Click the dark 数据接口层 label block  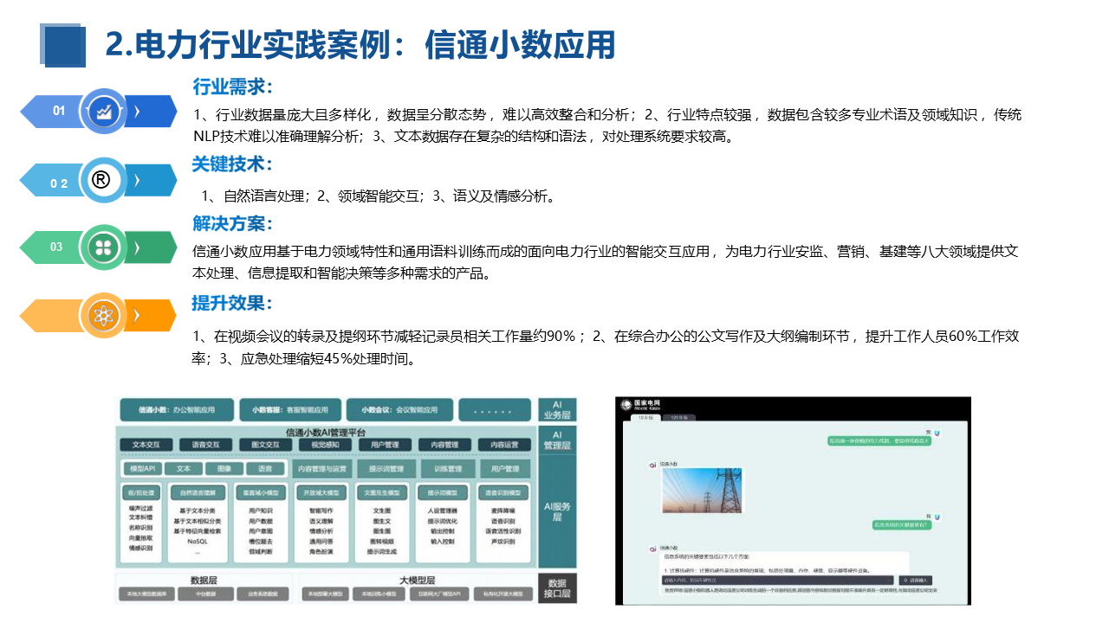pyautogui.click(x=558, y=588)
